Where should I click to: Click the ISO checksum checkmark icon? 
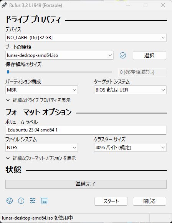(123, 55)
